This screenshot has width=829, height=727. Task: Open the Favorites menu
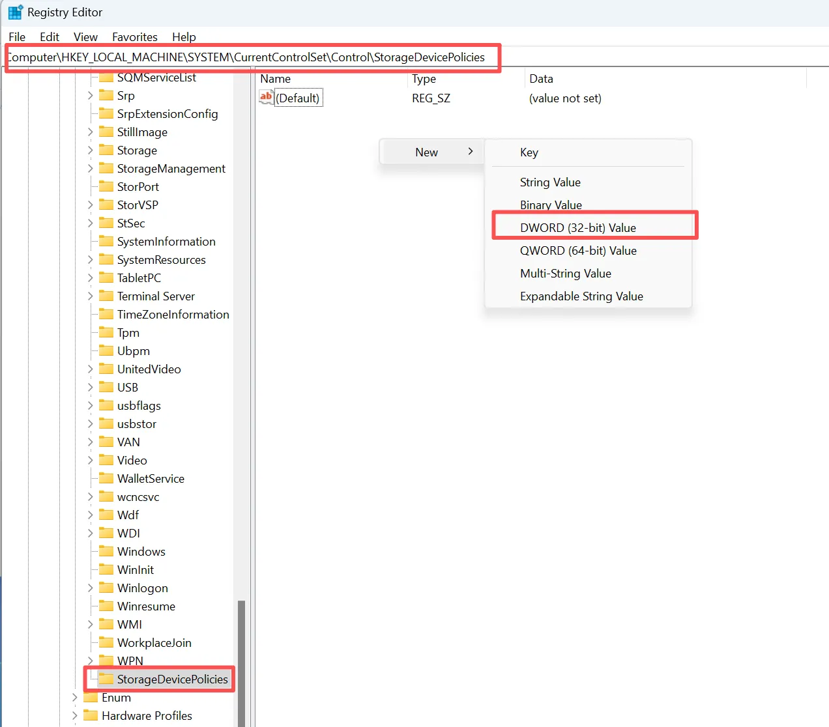coord(135,37)
